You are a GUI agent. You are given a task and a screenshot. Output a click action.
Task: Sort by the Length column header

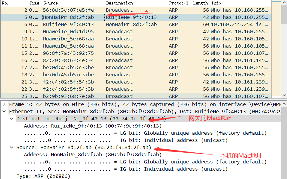pyautogui.click(x=201, y=3)
